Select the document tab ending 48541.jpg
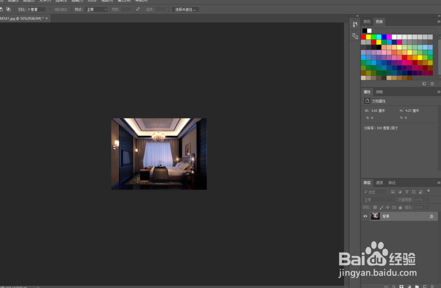 coord(22,18)
